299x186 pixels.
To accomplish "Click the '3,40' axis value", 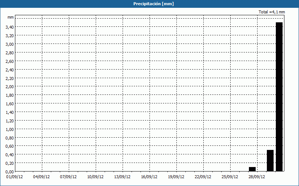I will click(x=10, y=27).
